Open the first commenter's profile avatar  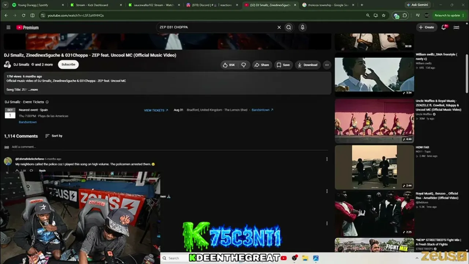pyautogui.click(x=8, y=161)
